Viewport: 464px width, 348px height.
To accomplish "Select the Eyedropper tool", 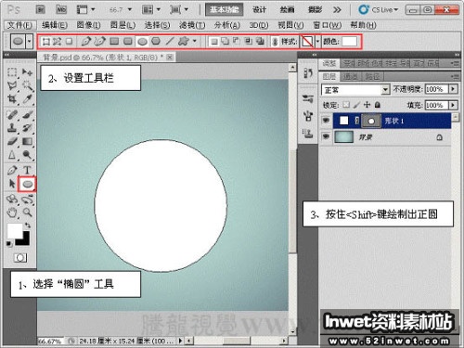I will 27,99.
